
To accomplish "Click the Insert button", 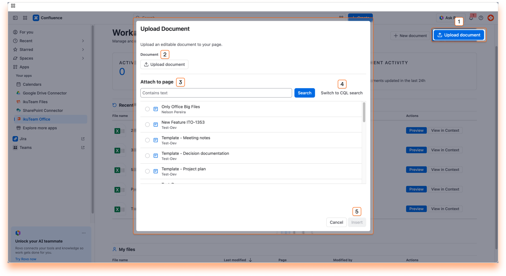I will point(357,222).
